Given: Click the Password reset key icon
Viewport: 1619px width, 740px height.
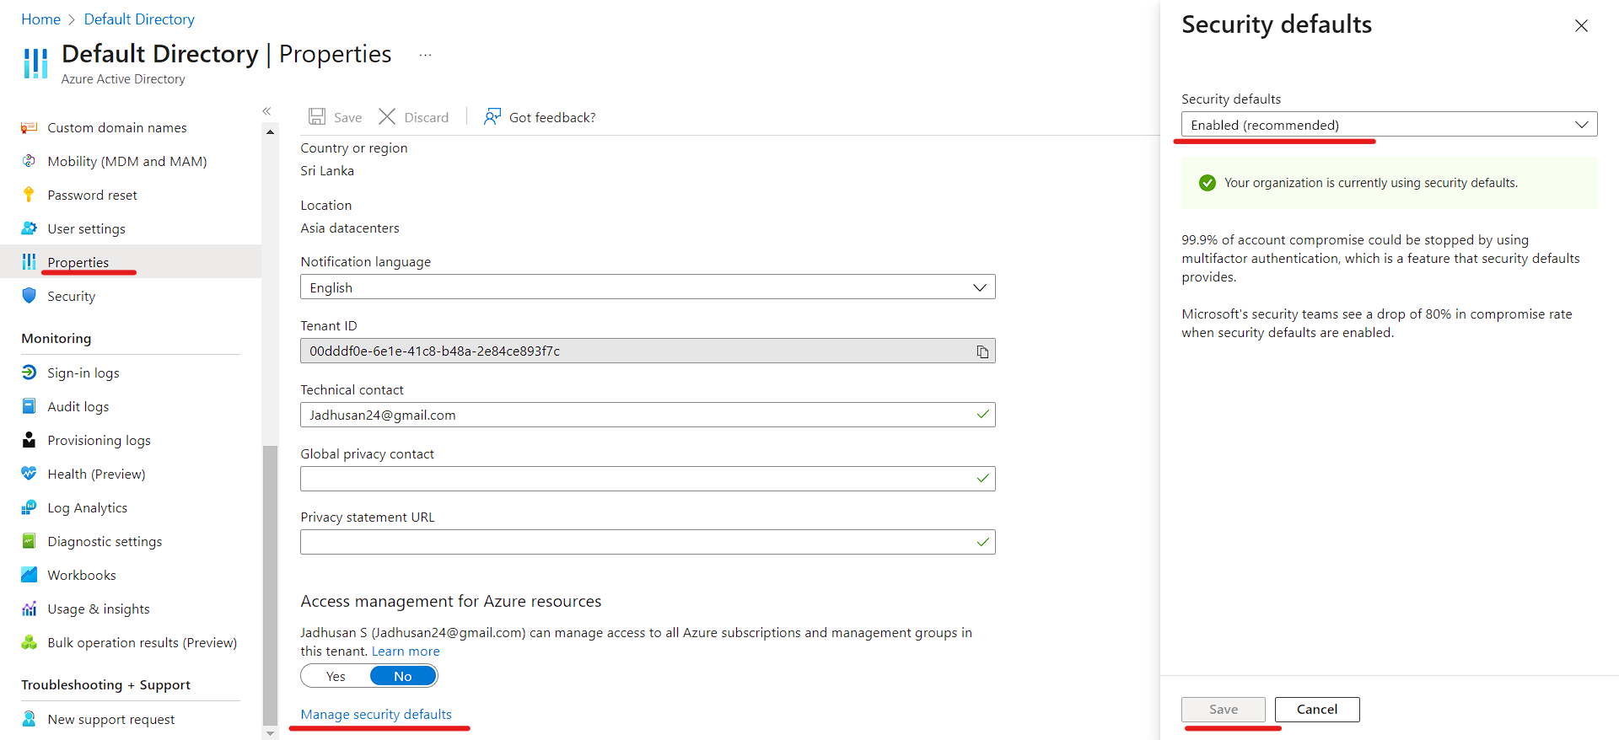Looking at the screenshot, I should click(x=29, y=195).
